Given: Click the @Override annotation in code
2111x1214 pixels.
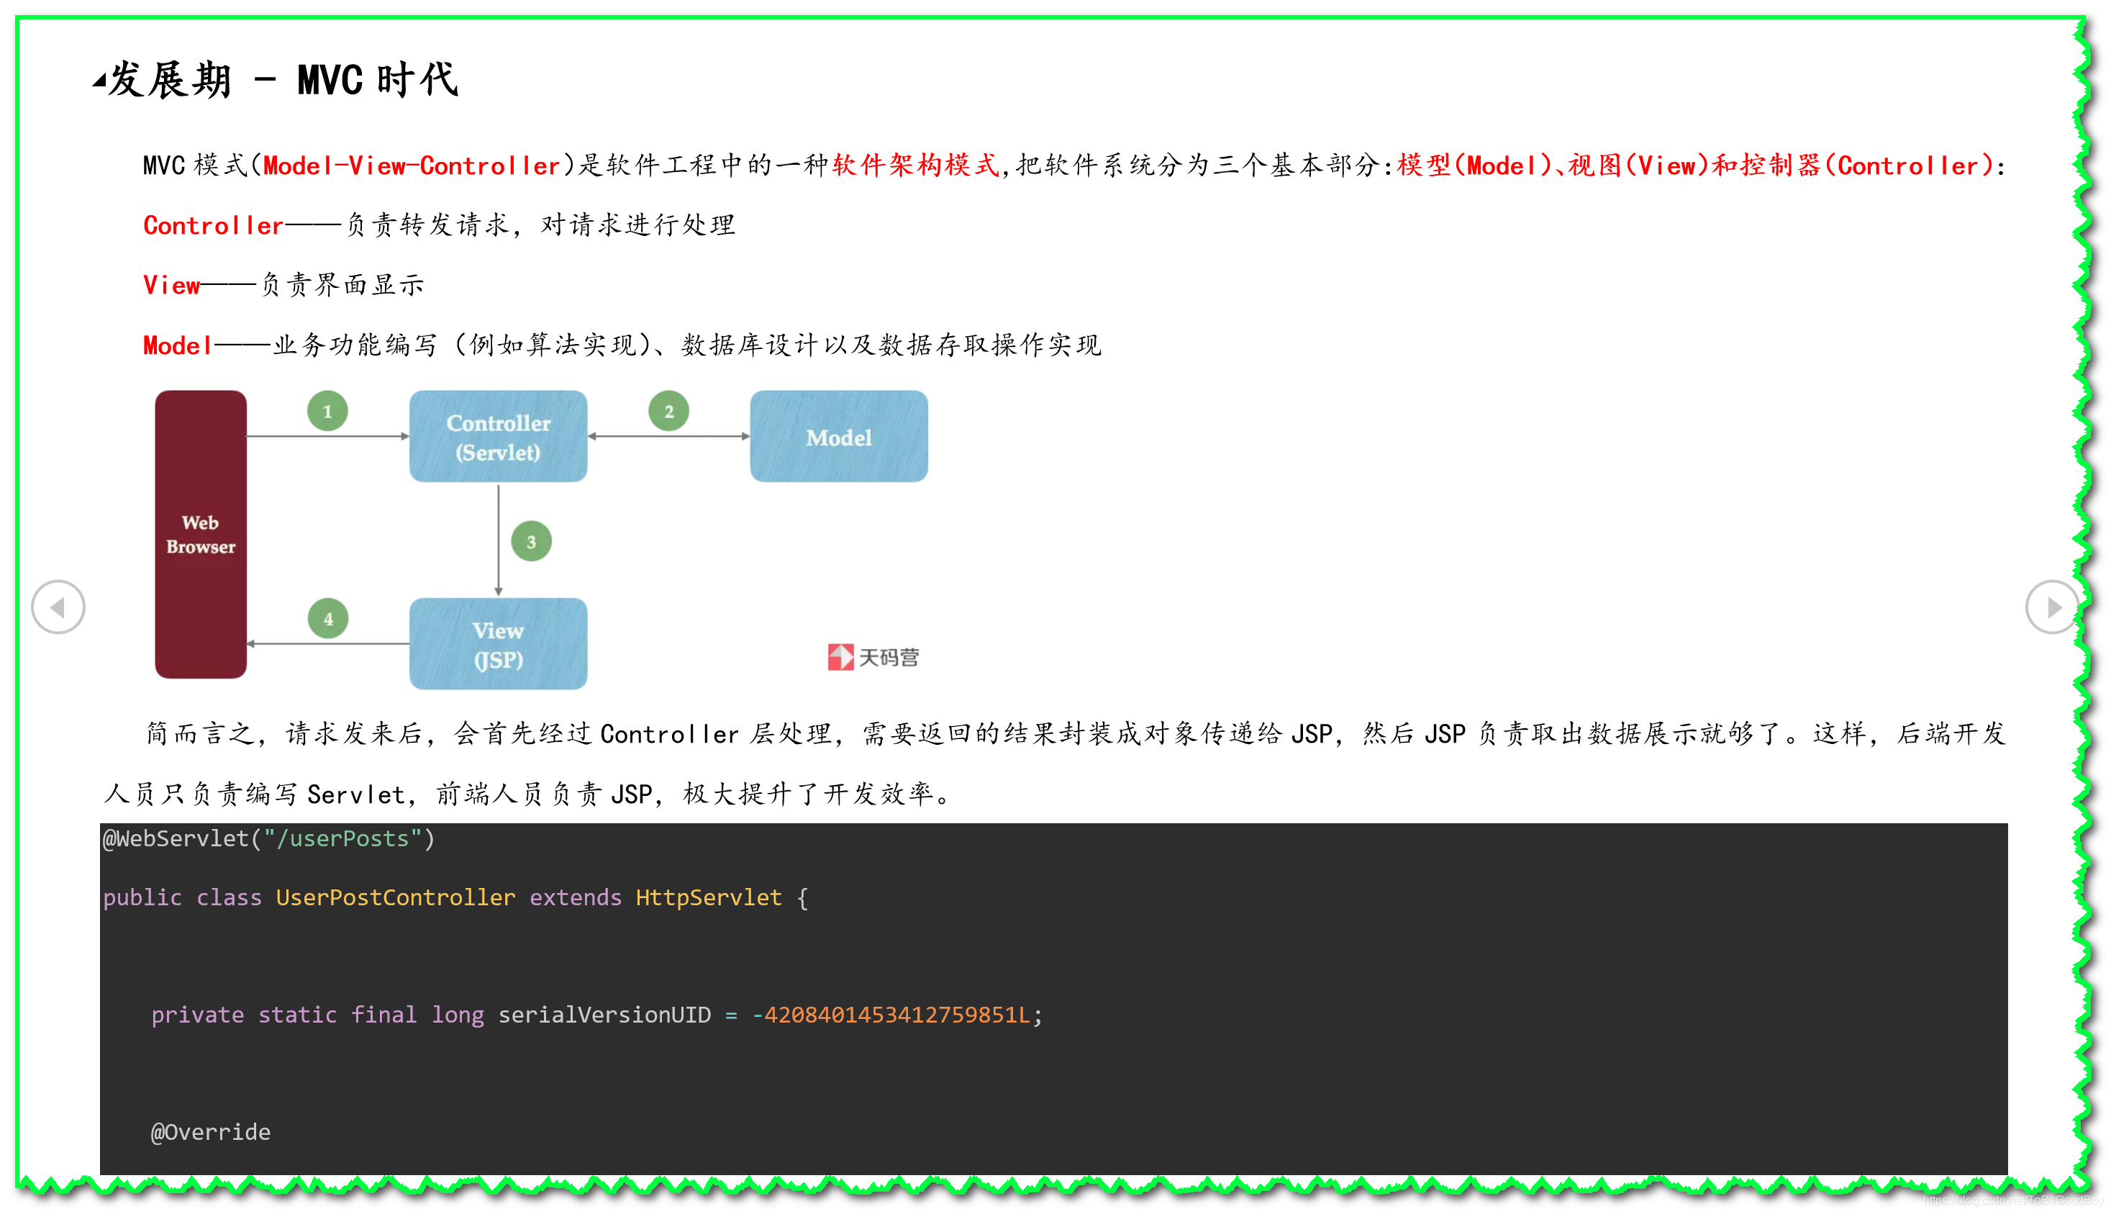Looking at the screenshot, I should 211,1132.
